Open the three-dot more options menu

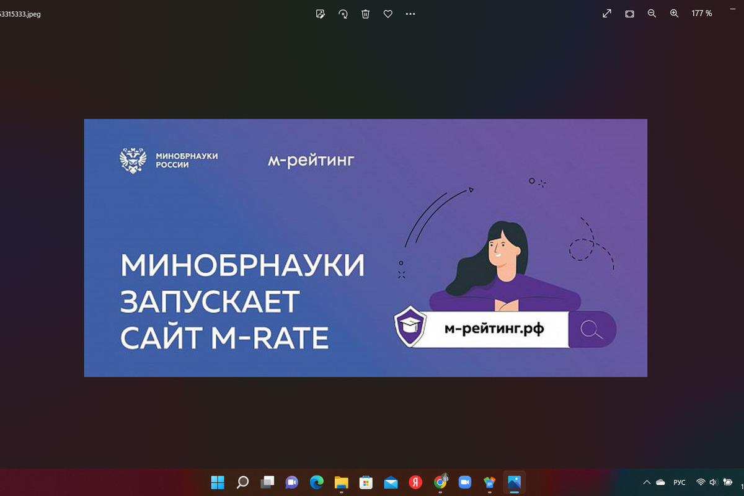coord(410,14)
